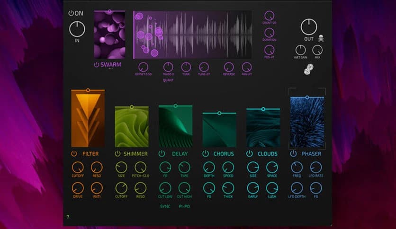Click the Chorus FB knob
Viewport: 396px width, 229px height.
(x=209, y=188)
